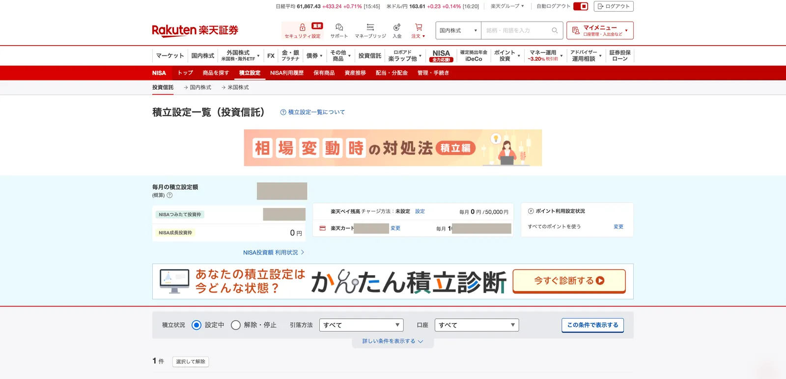Viewport: 786px width, 379px height.
Task: Open NISA投資額 利用状況 link
Action: pos(274,253)
